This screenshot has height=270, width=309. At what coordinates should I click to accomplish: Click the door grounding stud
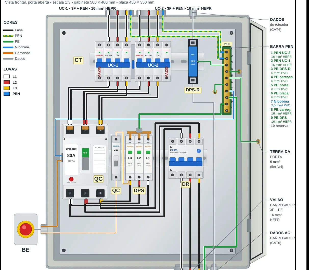pyautogui.click(x=258, y=141)
